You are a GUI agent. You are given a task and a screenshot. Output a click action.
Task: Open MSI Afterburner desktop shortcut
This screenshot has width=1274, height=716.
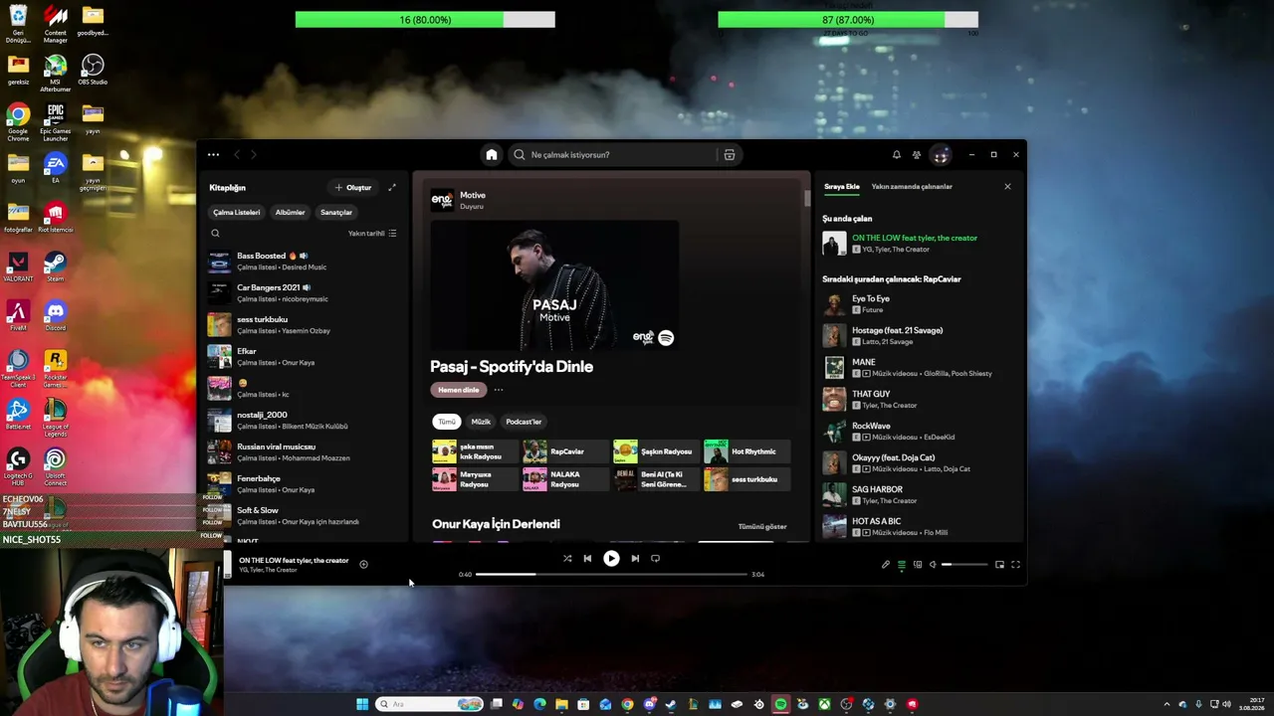tap(55, 74)
